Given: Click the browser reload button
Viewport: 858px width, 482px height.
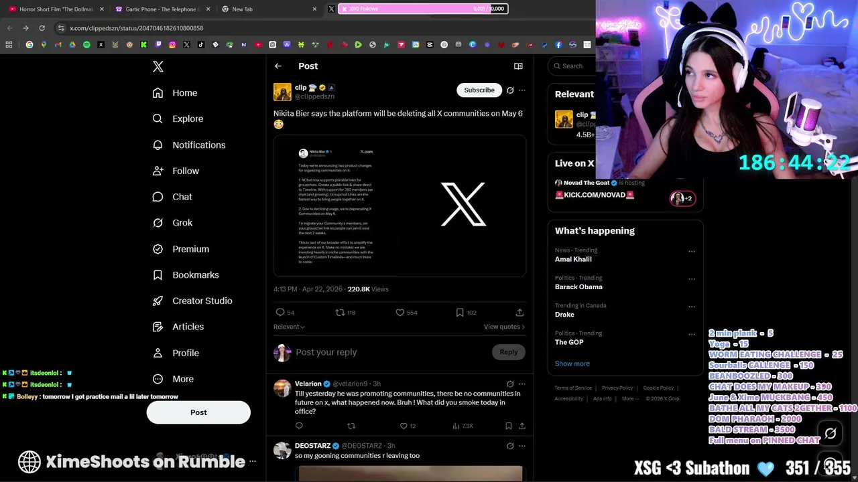Looking at the screenshot, I should [42, 28].
